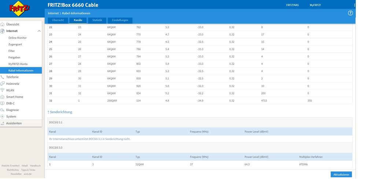Click Ansicht: Erweitert footer link
366x179 pixels.
pyautogui.click(x=11, y=166)
